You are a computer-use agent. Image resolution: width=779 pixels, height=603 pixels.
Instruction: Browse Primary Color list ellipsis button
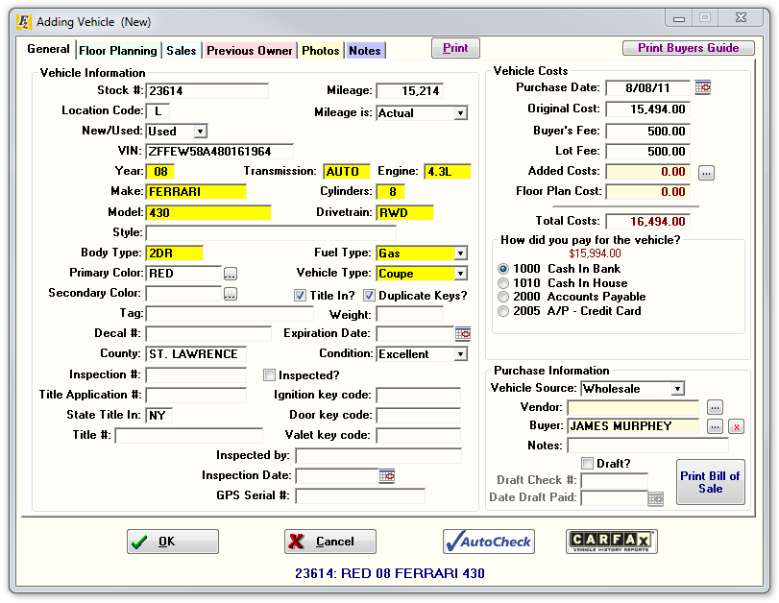[230, 274]
